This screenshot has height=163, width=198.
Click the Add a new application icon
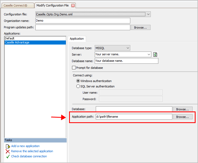point(8,146)
